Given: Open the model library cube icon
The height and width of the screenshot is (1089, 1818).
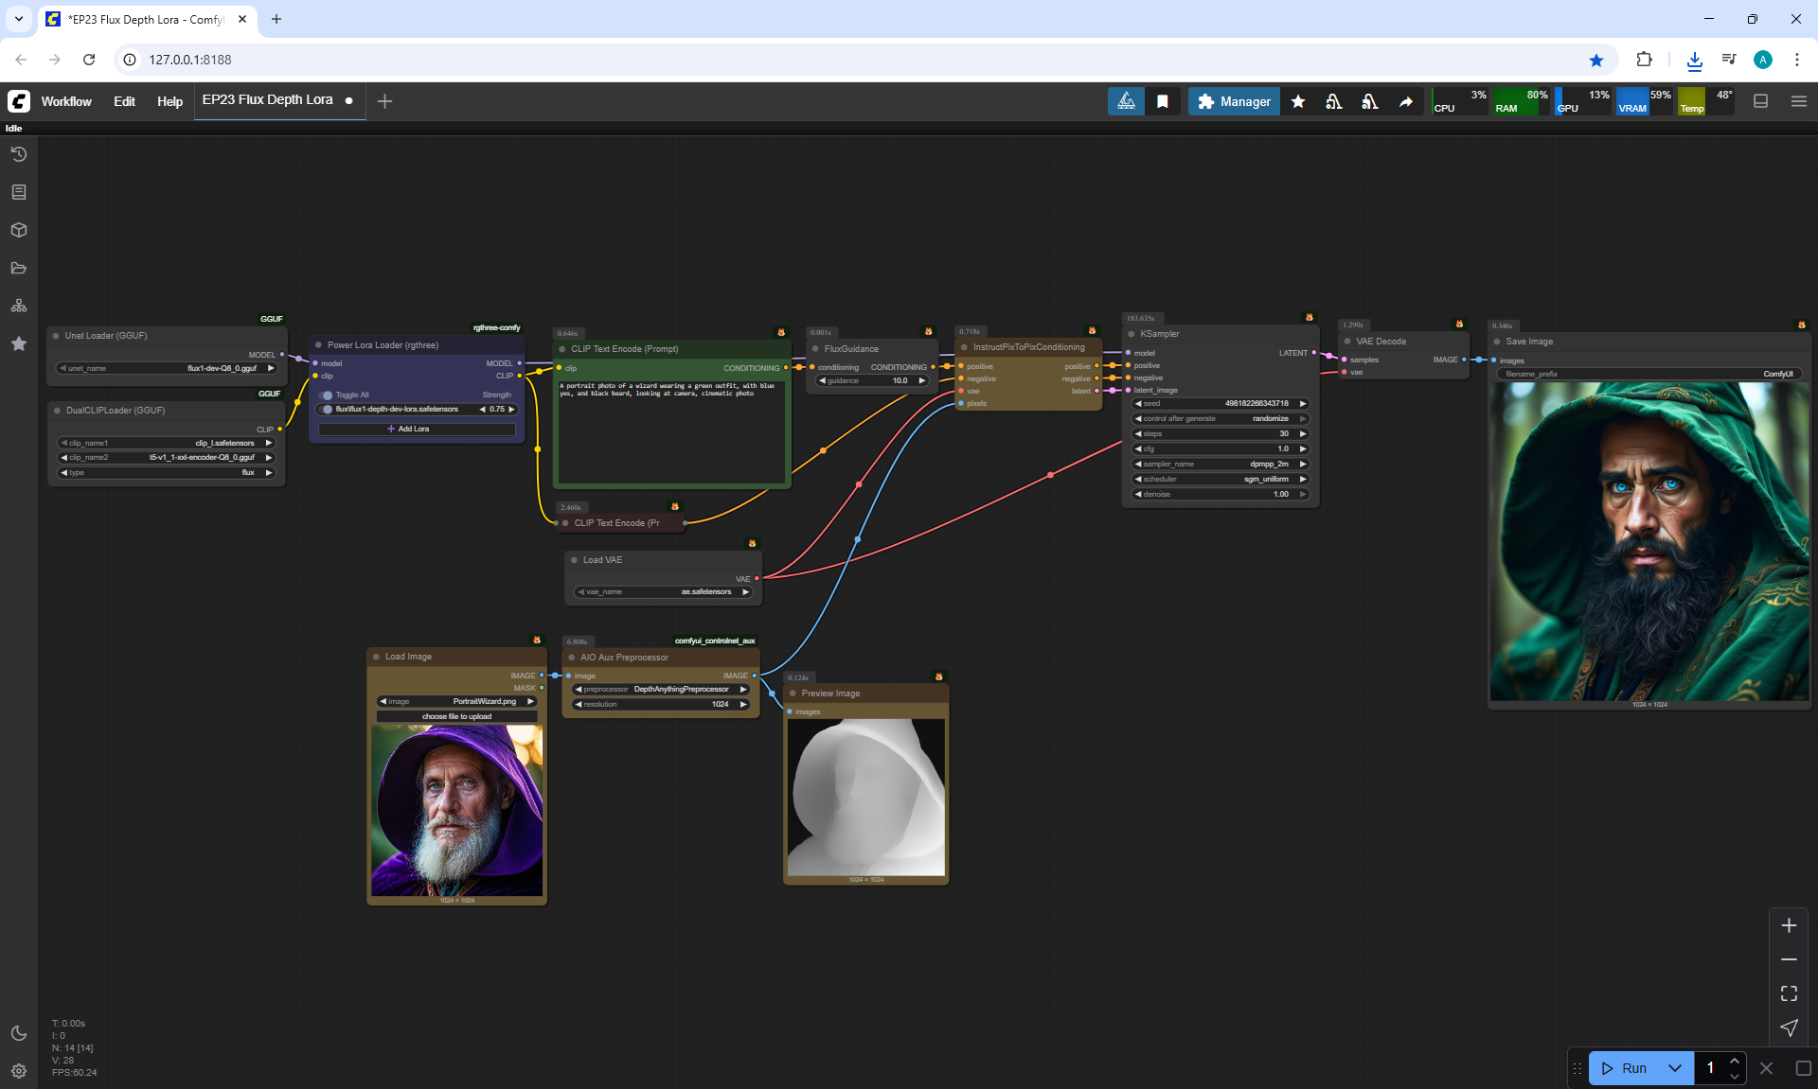Looking at the screenshot, I should click(x=18, y=230).
